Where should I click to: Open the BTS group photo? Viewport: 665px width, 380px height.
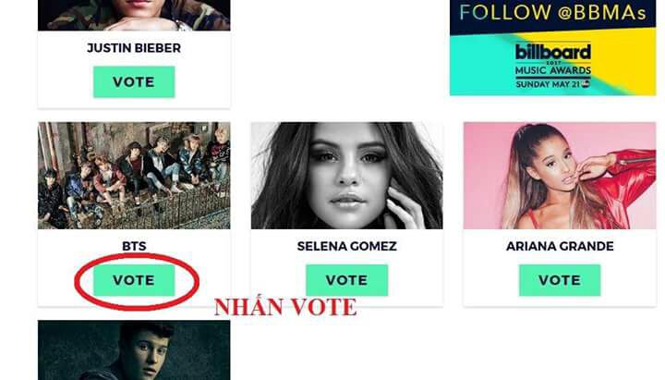click(134, 176)
